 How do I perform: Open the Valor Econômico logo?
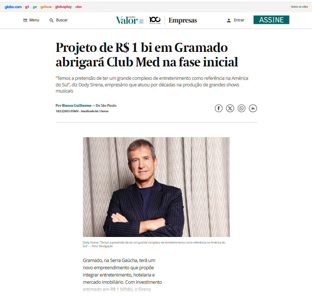129,20
